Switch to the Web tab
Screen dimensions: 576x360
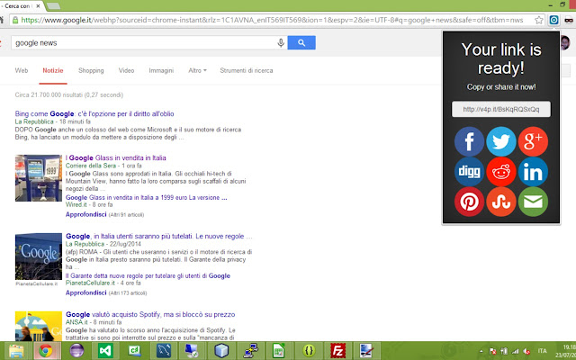pos(22,70)
